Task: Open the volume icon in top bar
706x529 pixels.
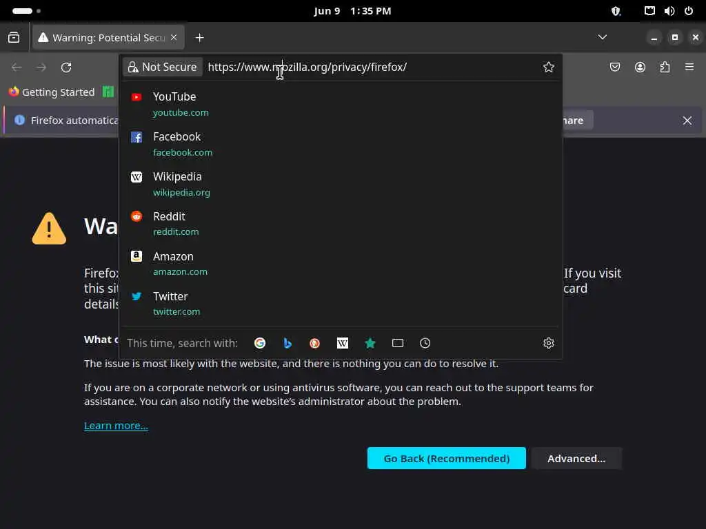Action: tap(669, 11)
